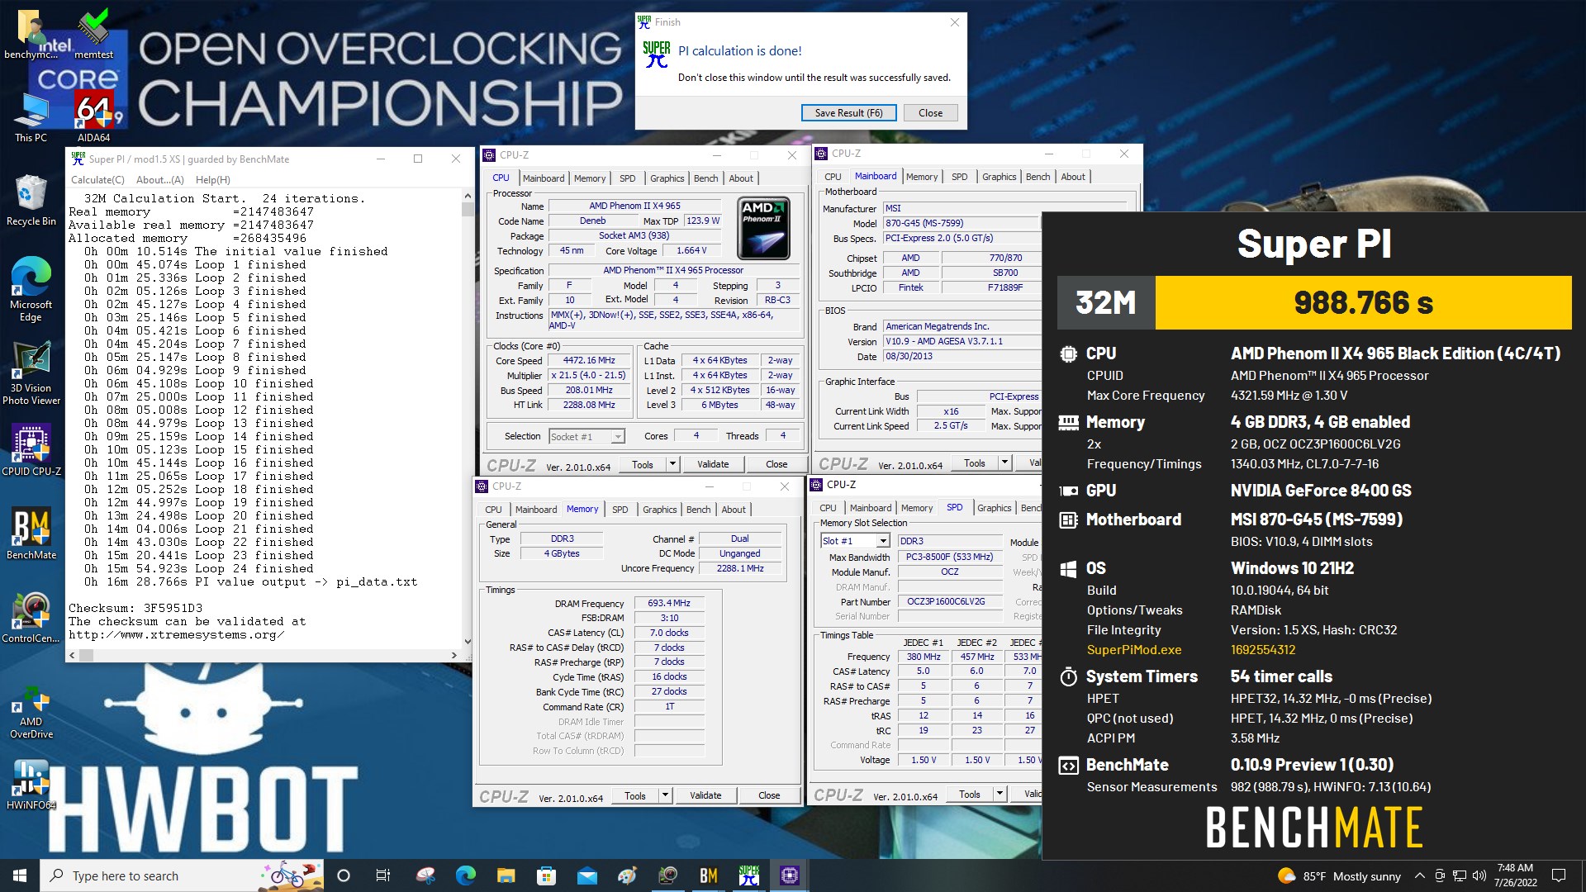Viewport: 1586px width, 892px height.
Task: Switch to CPU-Z taskbar icon
Action: (789, 875)
